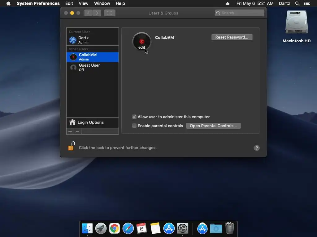The height and width of the screenshot is (237, 317).
Task: Open Launchpad rocket in the Dock
Action: (x=101, y=229)
